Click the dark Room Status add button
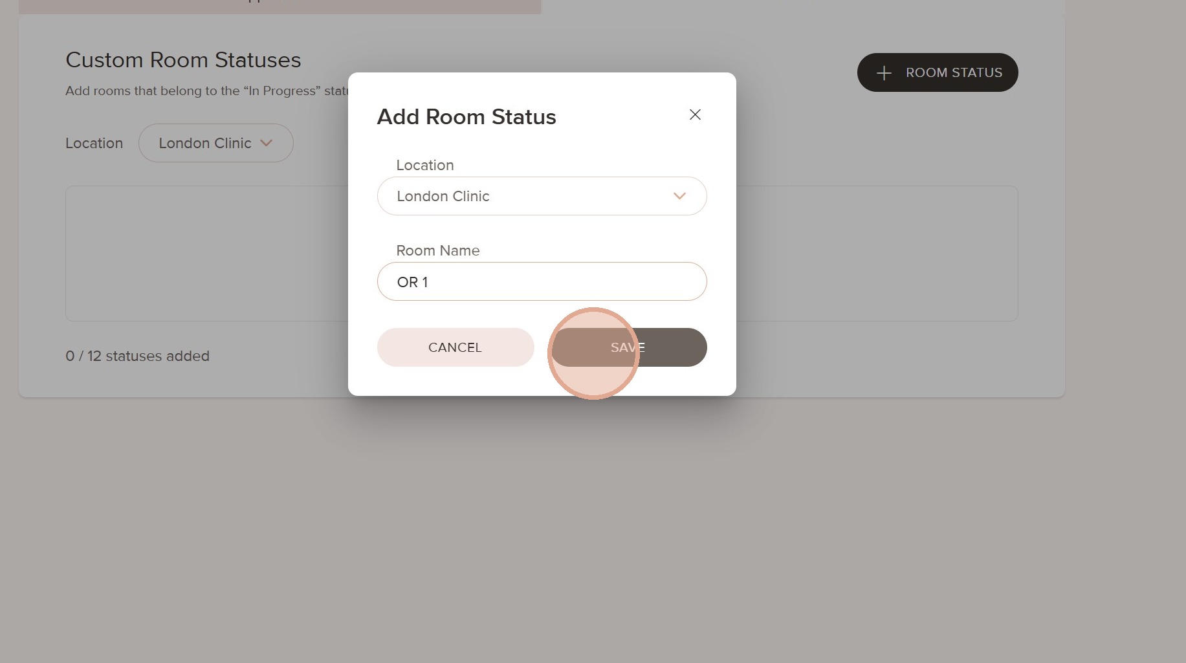This screenshot has width=1186, height=663. pos(937,72)
